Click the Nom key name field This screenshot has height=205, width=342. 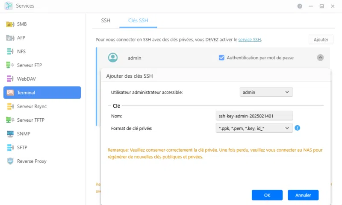coord(254,116)
